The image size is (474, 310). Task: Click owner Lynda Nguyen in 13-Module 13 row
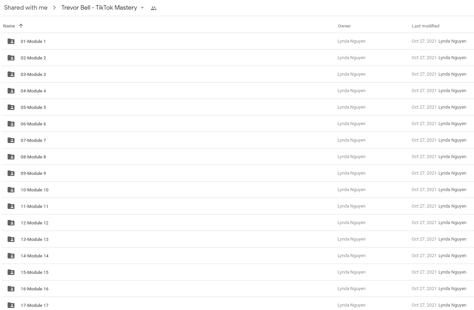[351, 239]
